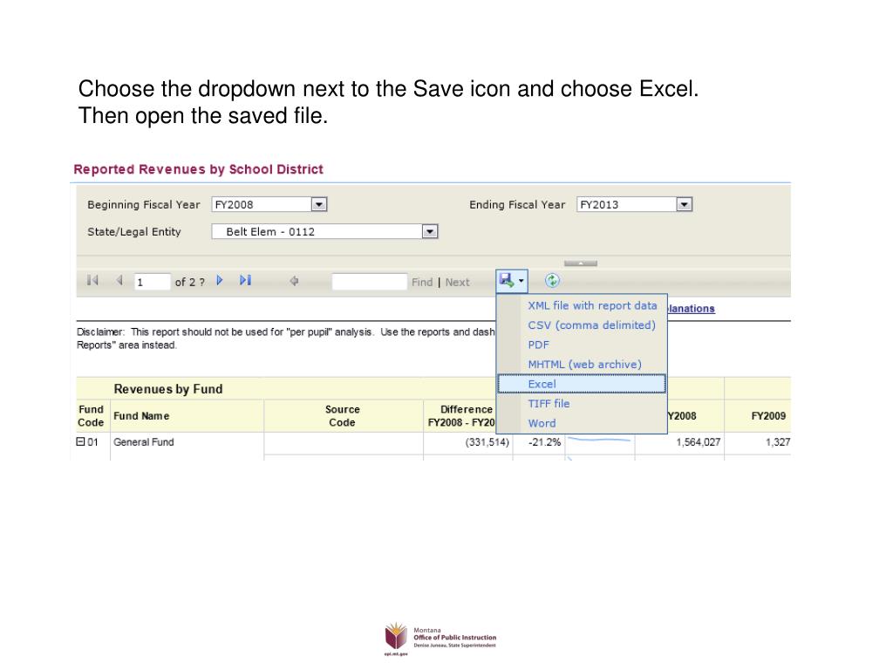
Task: Click the Find link
Action: pos(422,282)
